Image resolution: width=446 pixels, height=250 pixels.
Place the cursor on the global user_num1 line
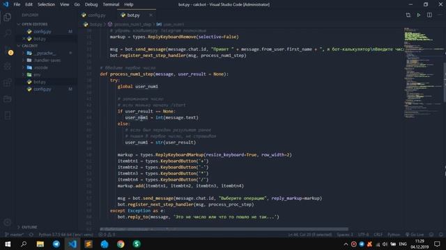tap(138, 86)
